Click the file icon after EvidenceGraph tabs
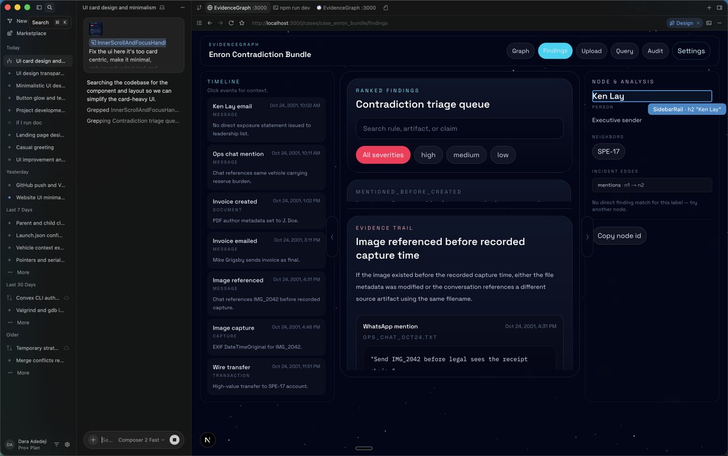728x456 pixels. click(386, 7)
